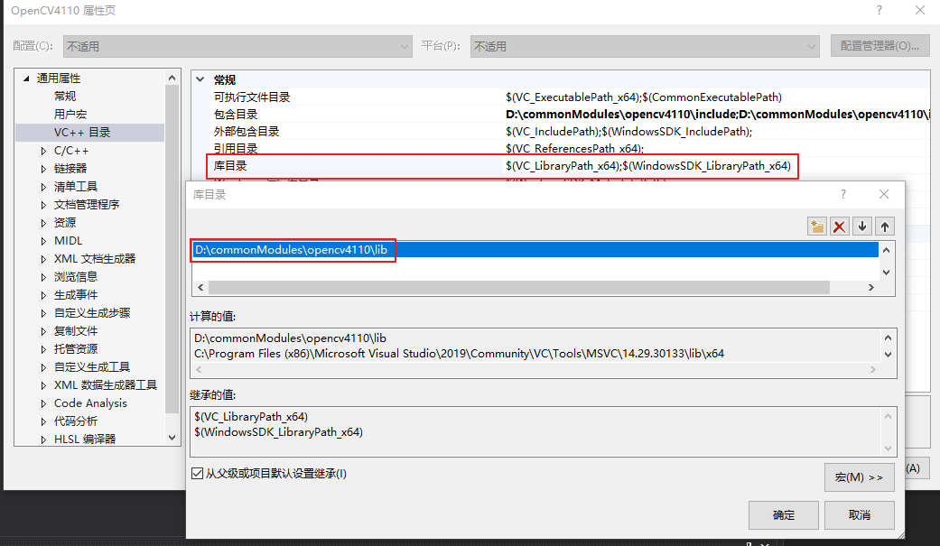The height and width of the screenshot is (546, 940).
Task: Delete the selected library path entry
Action: [x=839, y=226]
